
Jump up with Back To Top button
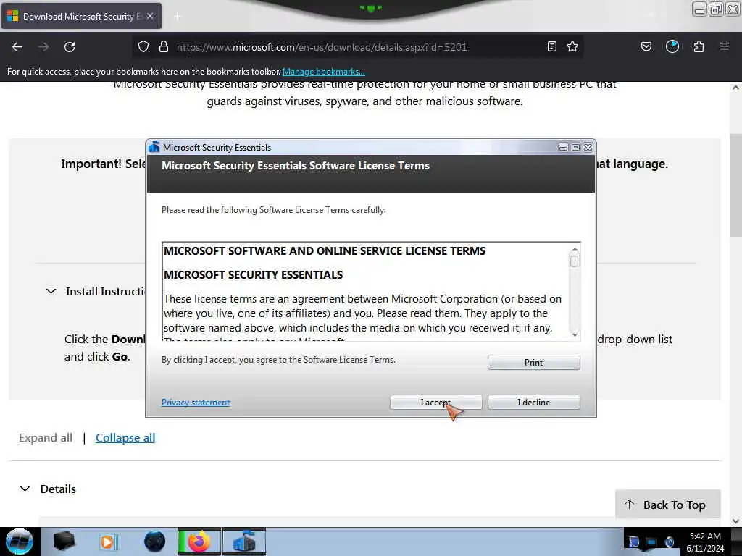667,505
